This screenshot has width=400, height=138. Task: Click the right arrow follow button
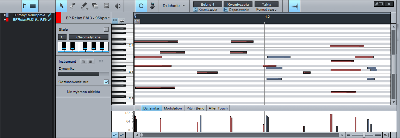[x=294, y=6]
